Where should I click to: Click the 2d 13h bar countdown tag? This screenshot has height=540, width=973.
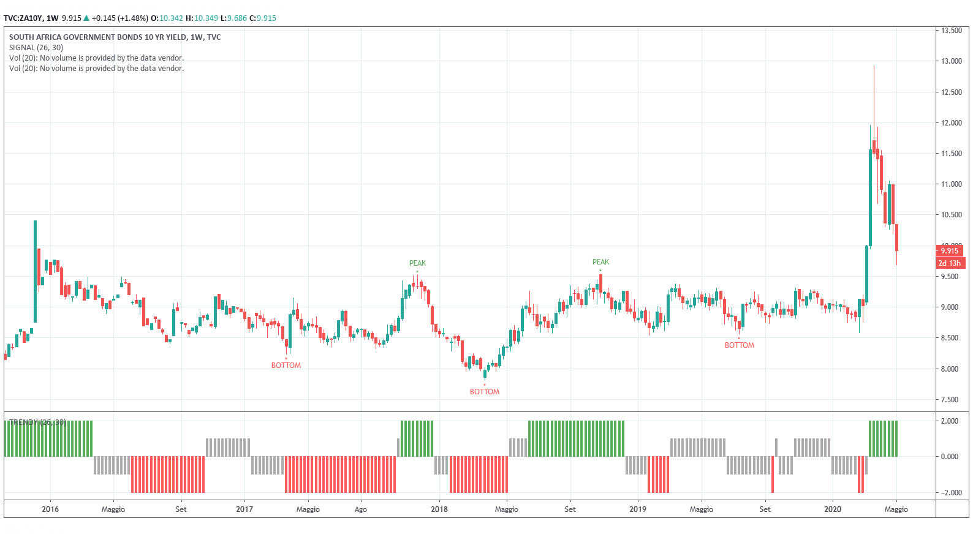(950, 263)
